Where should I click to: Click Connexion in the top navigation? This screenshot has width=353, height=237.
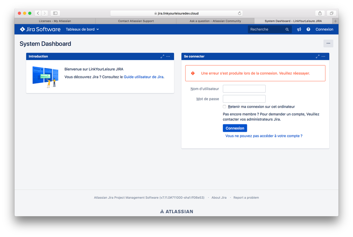(324, 29)
